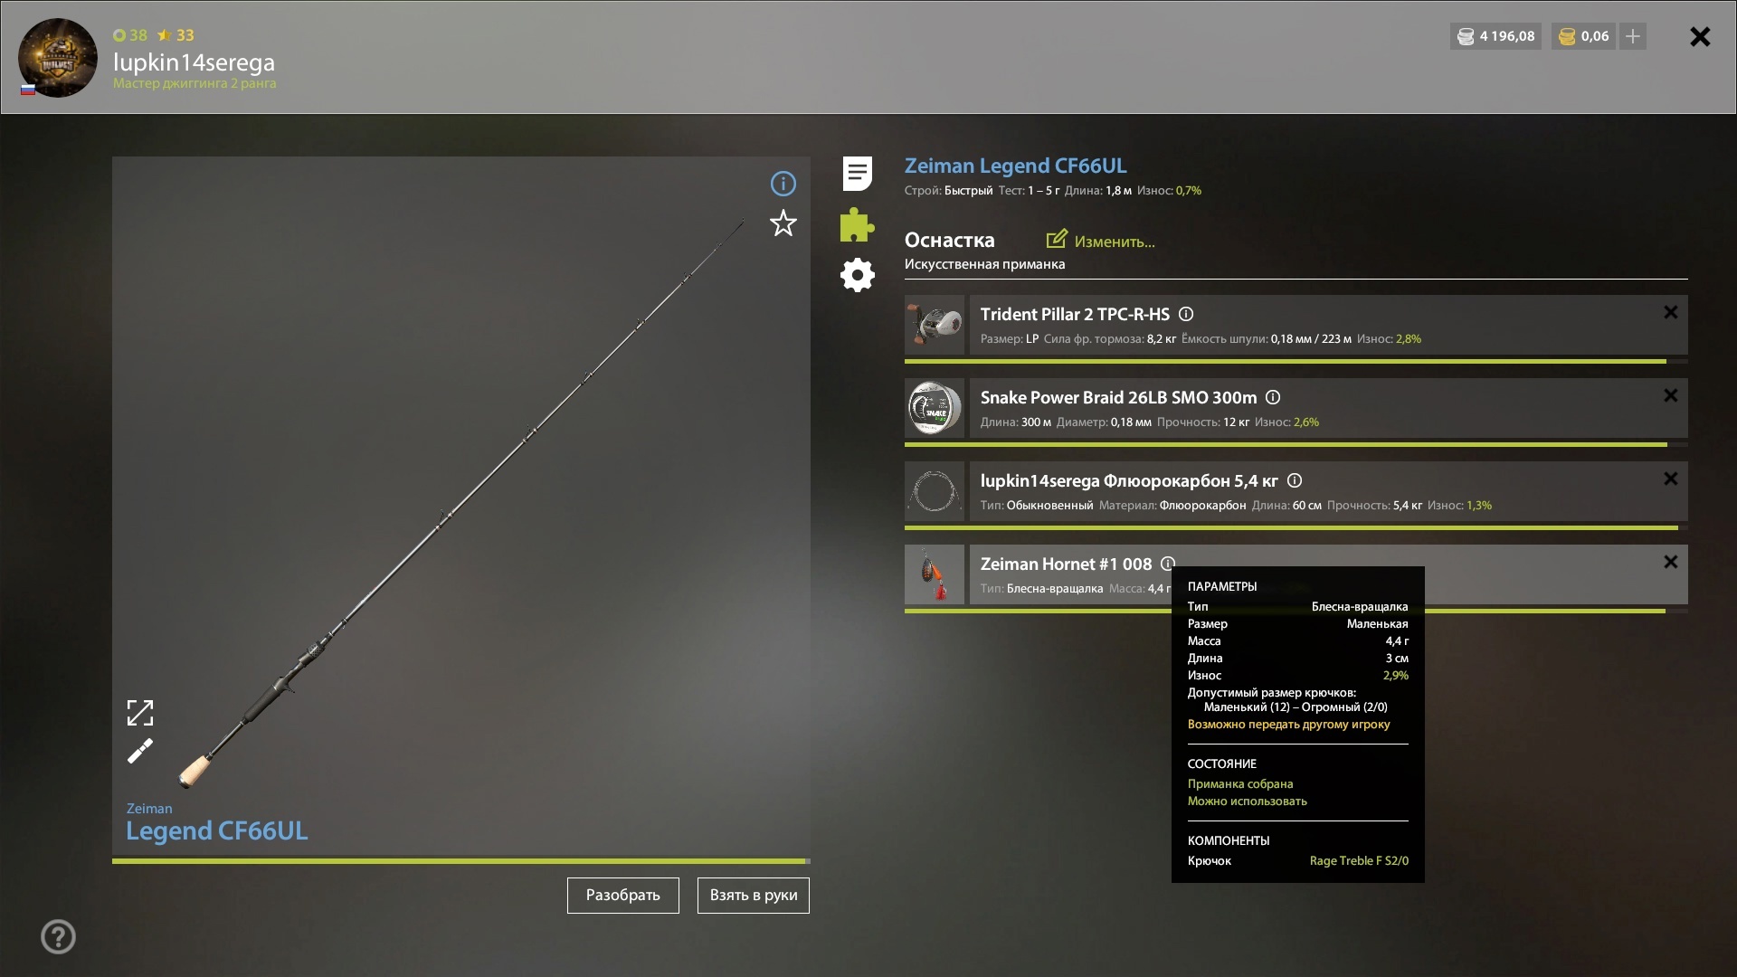
Task: Click the Взять в руки button
Action: click(754, 896)
